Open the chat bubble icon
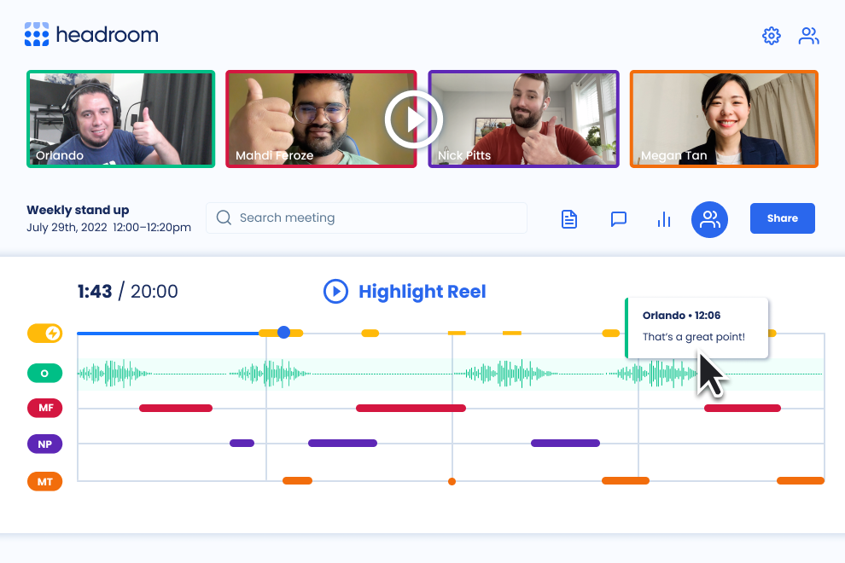This screenshot has width=845, height=563. (x=619, y=219)
